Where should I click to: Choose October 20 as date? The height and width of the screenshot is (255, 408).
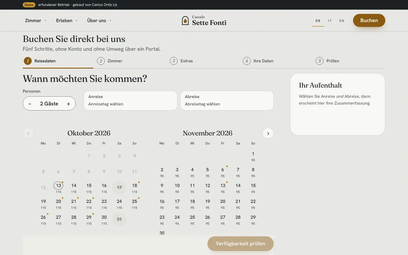coord(58,203)
